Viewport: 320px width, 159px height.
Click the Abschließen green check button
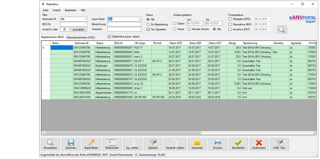click(x=238, y=144)
